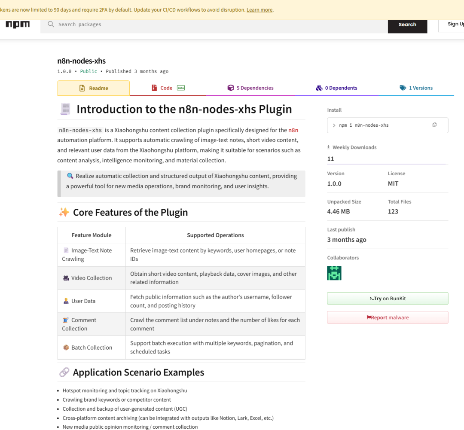Screen dimensions: 464x430
Task: Click the weekly downloads icon
Action: tap(329, 147)
